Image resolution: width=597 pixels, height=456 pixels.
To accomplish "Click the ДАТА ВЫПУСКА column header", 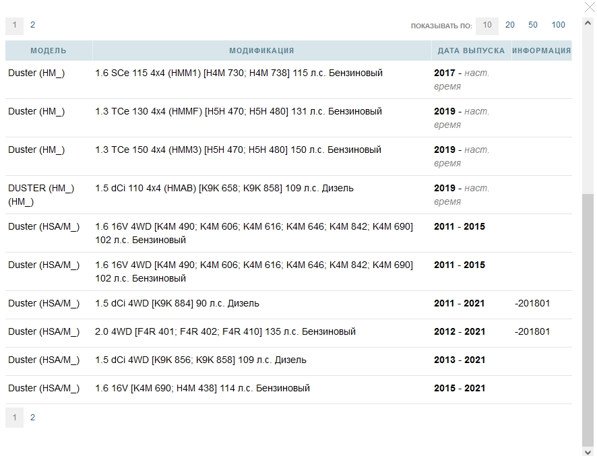I will coord(472,51).
